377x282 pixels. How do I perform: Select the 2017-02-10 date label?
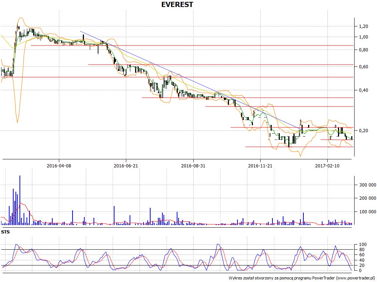coord(327,166)
